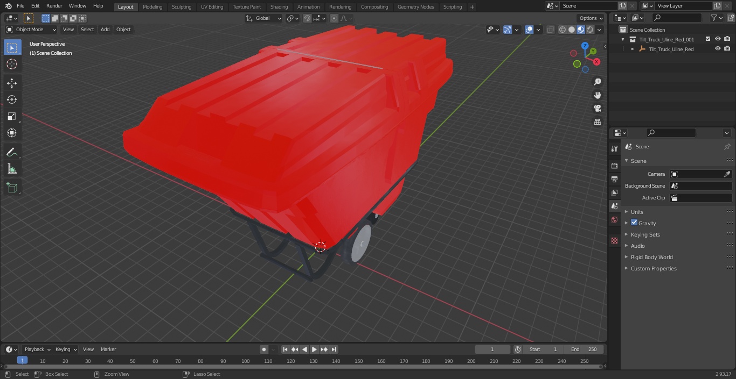Toggle viewport gizmos
This screenshot has height=379, width=736.
[x=508, y=30]
